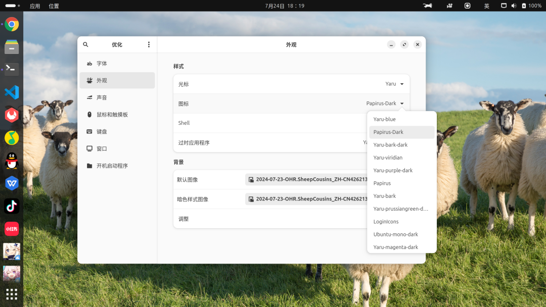
Task: Open the 位置 places menu
Action: 54,6
